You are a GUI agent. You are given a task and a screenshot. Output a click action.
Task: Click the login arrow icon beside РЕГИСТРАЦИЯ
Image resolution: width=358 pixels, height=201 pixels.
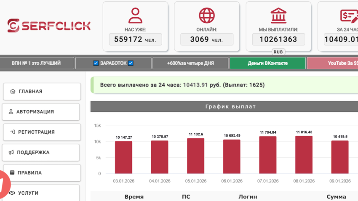[x=12, y=132]
